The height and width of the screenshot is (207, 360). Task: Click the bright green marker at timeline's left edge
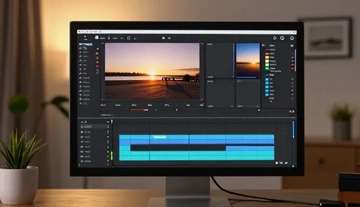(112, 155)
